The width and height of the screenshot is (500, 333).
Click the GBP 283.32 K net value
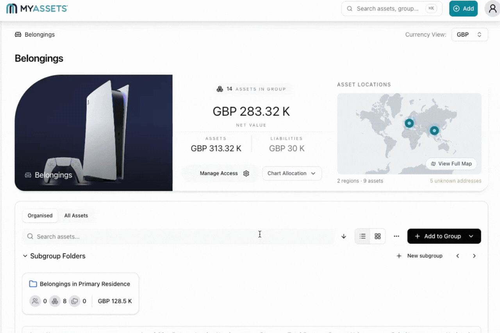tap(251, 112)
